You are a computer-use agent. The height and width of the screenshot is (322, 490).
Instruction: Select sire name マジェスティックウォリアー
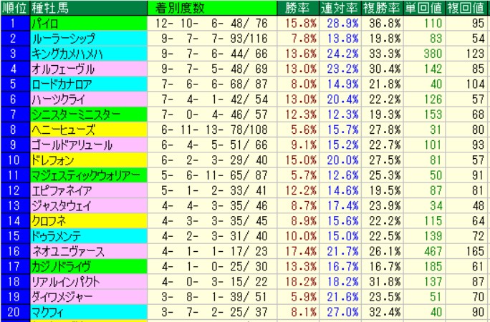[86, 175]
